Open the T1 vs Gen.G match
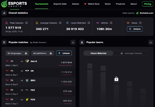155x107 pixels. point(38,63)
